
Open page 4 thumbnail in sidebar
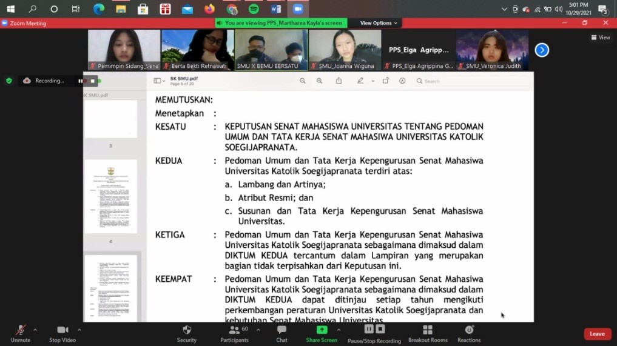click(x=111, y=196)
